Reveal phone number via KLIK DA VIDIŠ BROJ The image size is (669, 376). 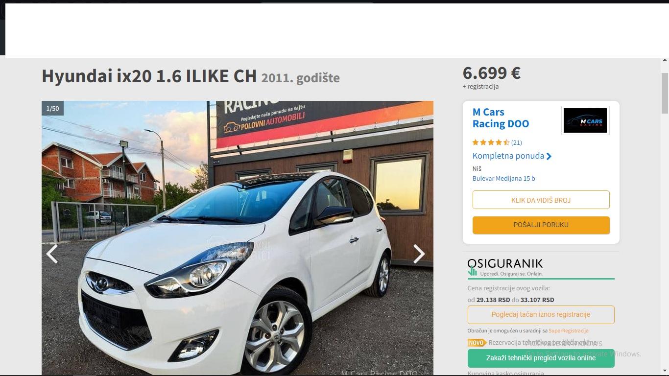tap(541, 200)
